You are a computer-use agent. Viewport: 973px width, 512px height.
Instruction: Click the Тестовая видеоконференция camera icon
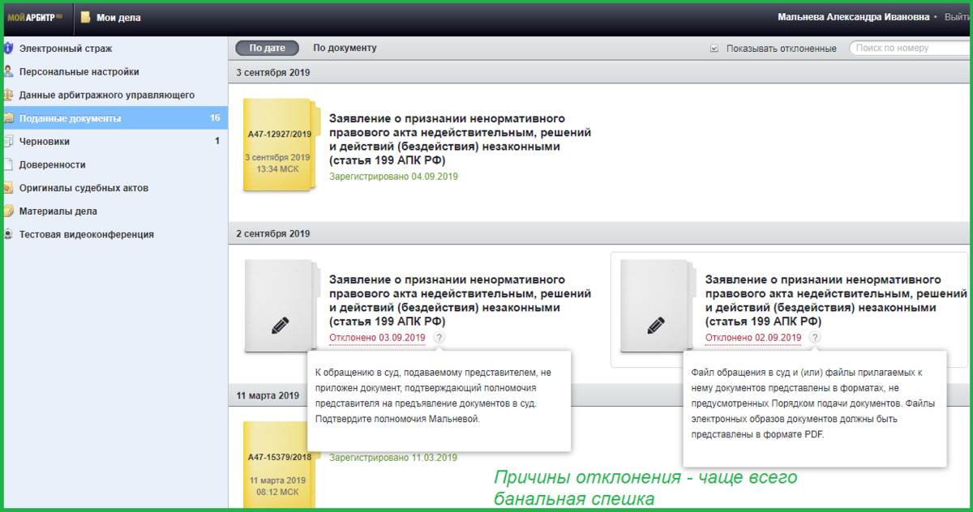click(8, 234)
